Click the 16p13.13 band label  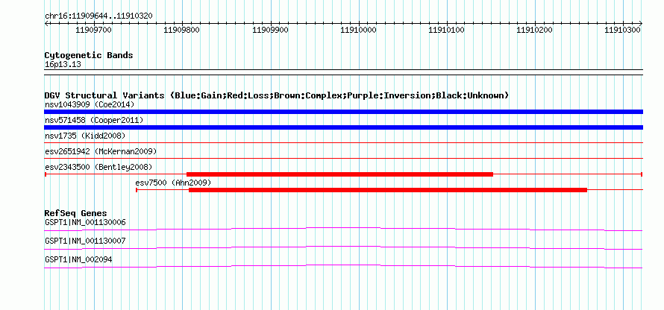pyautogui.click(x=63, y=65)
